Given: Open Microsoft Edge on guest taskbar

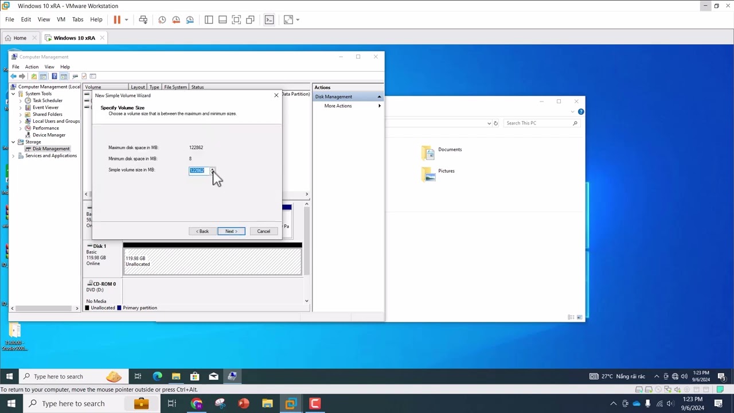Looking at the screenshot, I should (x=157, y=376).
